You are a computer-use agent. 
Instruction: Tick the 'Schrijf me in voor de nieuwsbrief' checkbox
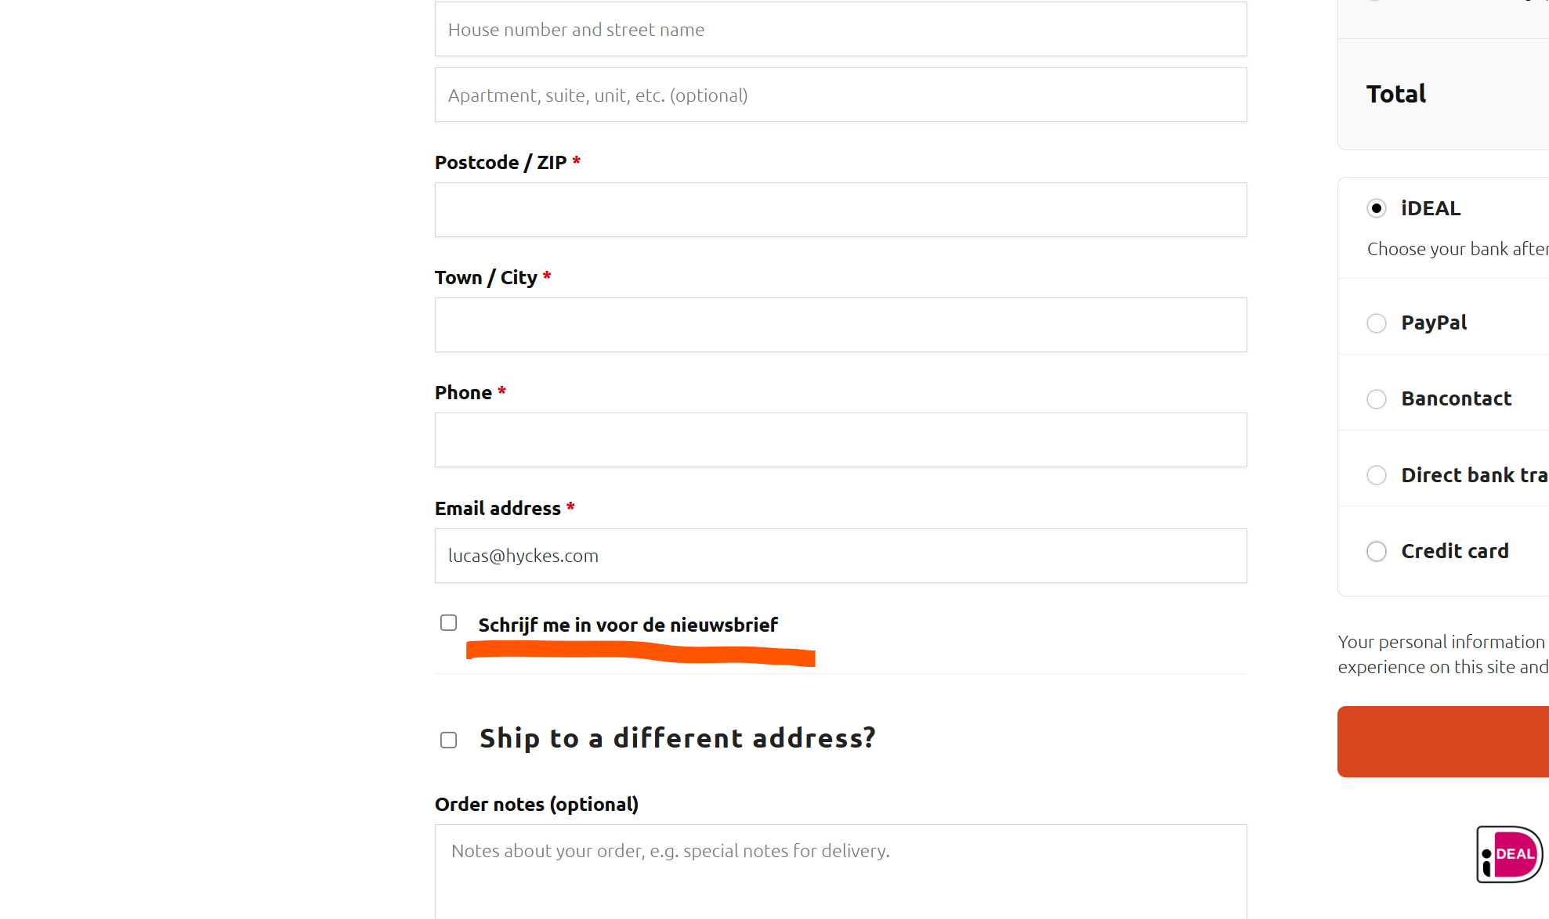448,623
